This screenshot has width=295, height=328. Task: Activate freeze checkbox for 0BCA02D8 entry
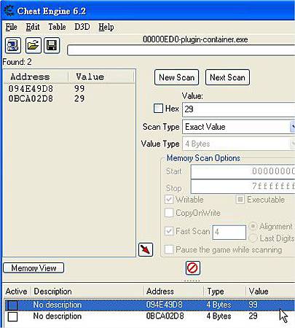click(x=12, y=316)
